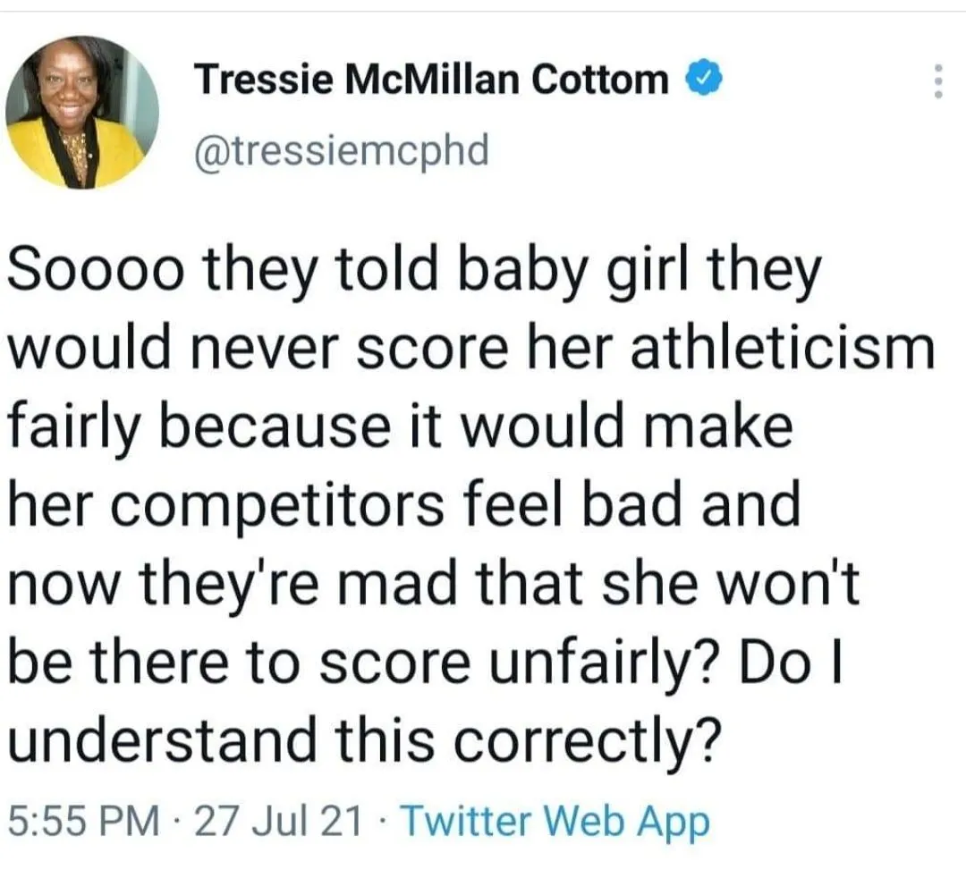Open Tressie McMillan Cottom's profile photo
This screenshot has width=966, height=878.
[x=81, y=112]
